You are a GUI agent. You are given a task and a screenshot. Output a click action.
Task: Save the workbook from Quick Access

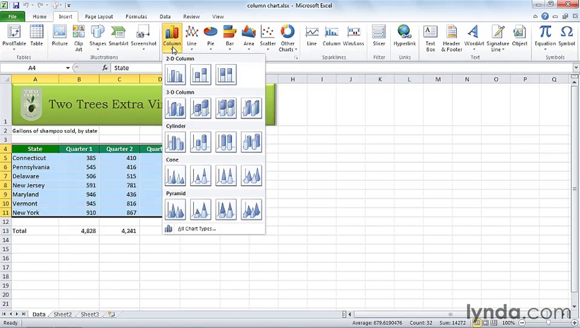16,5
